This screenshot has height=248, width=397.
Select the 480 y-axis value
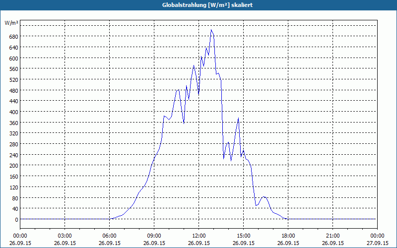click(x=13, y=91)
